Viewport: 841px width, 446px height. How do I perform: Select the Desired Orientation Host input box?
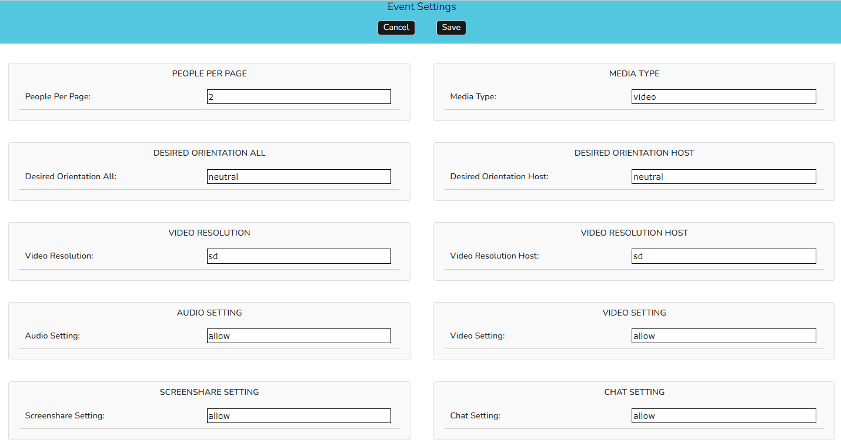(x=723, y=176)
